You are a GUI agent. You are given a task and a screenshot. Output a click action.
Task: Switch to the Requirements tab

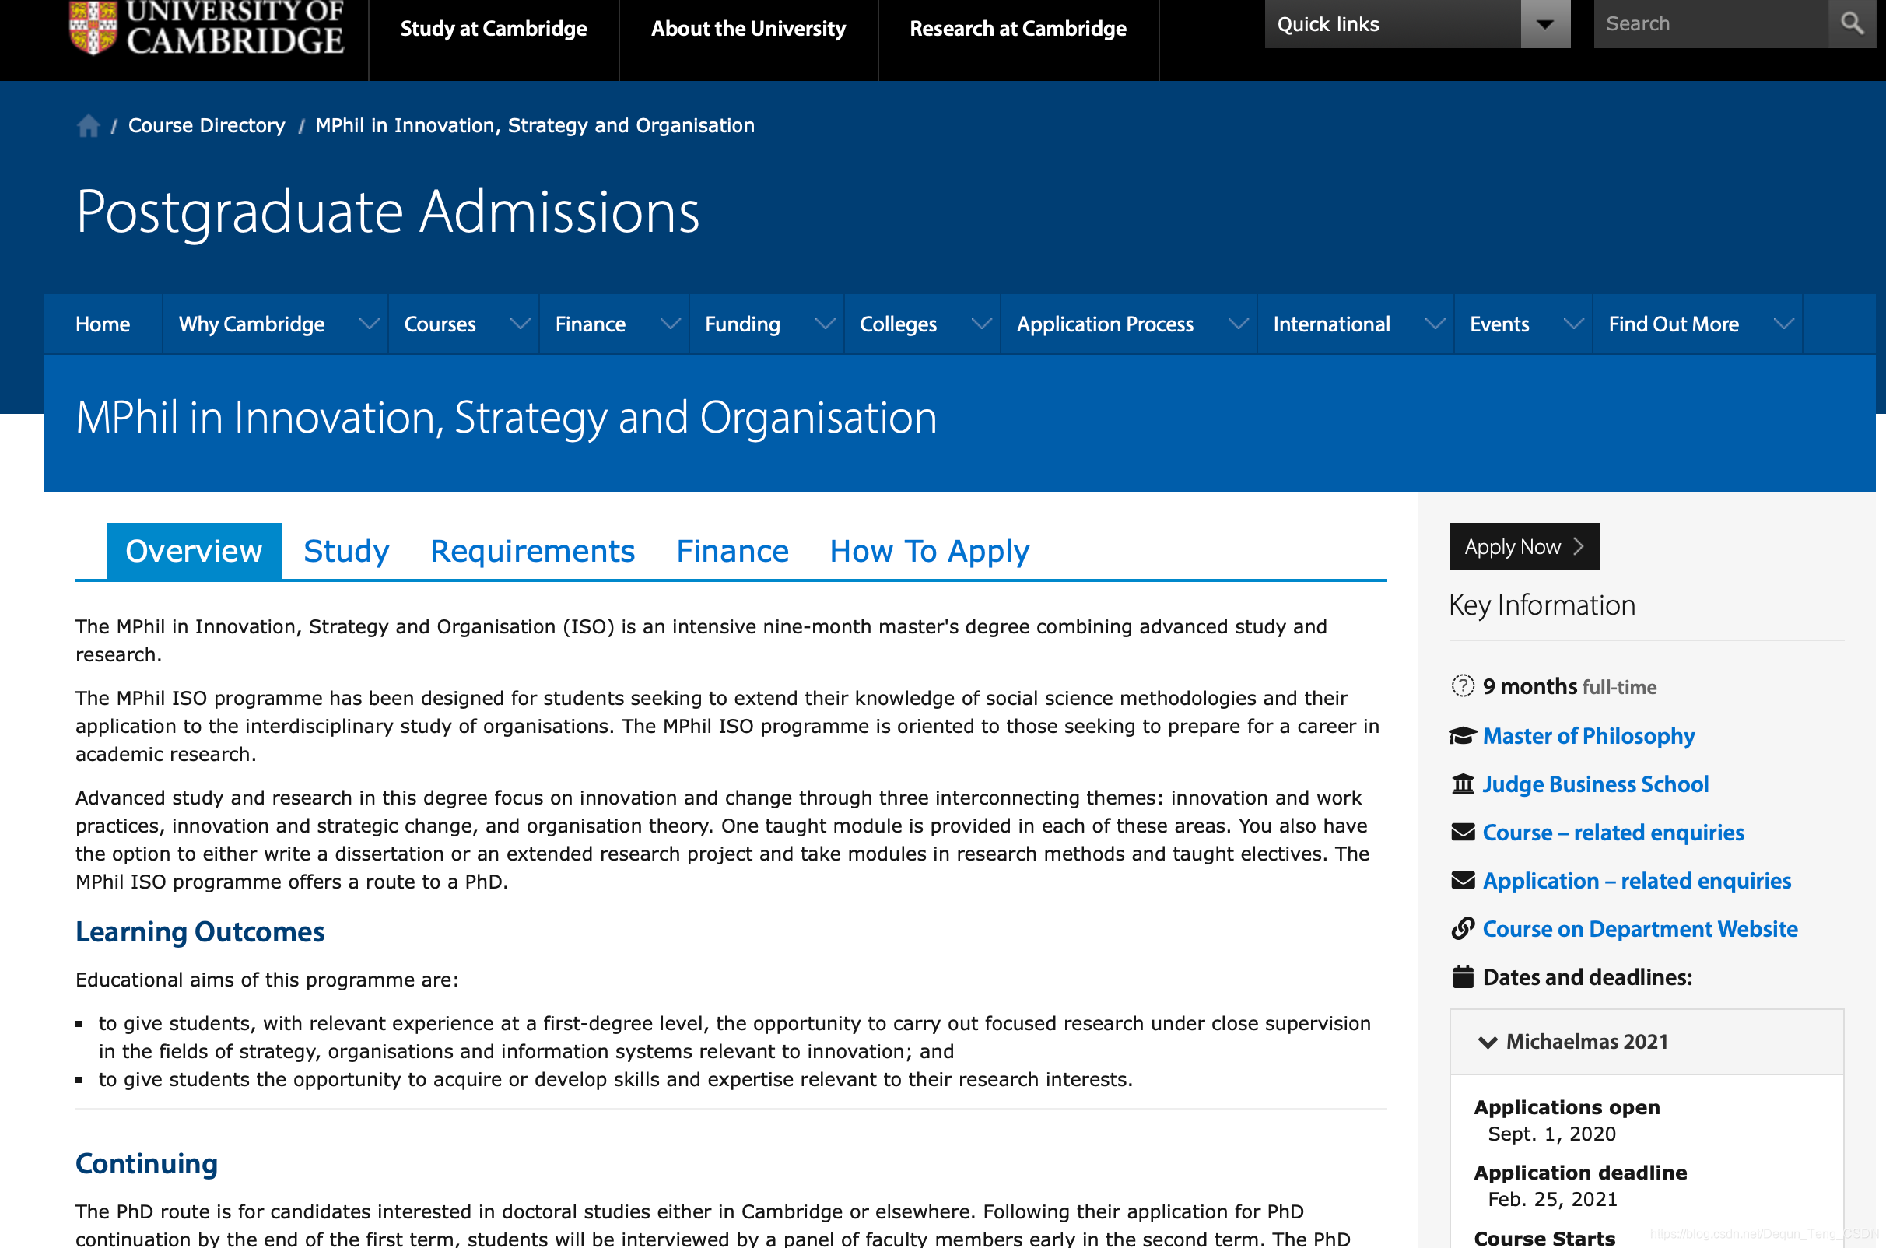point(532,551)
